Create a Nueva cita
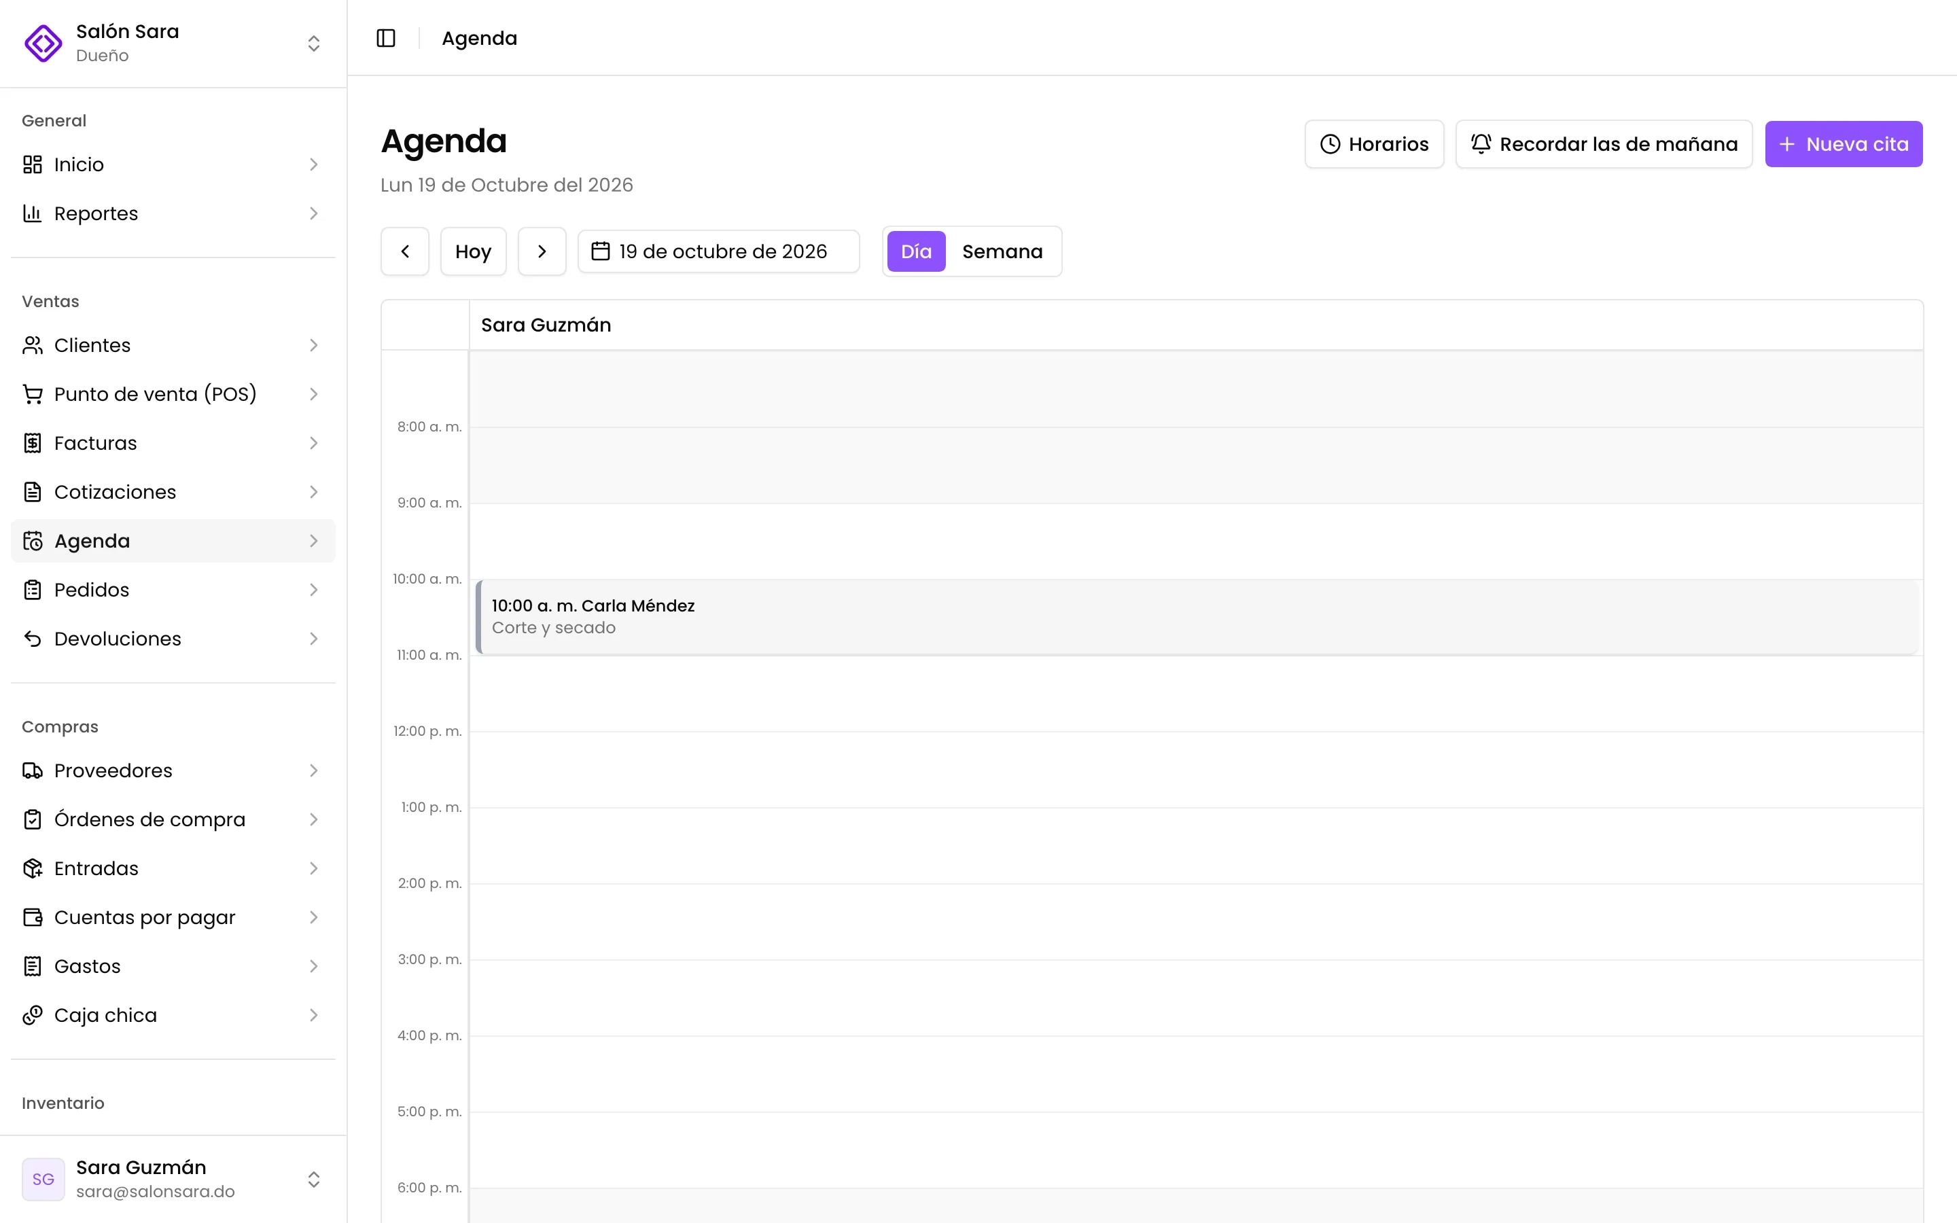Image resolution: width=1957 pixels, height=1223 pixels. [1843, 144]
